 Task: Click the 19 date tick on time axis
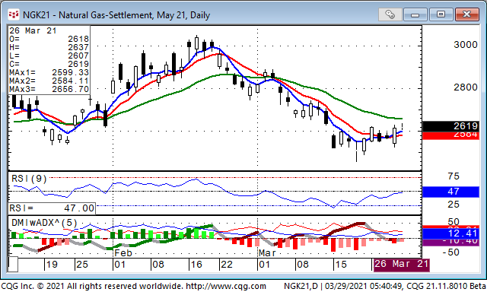(x=52, y=265)
